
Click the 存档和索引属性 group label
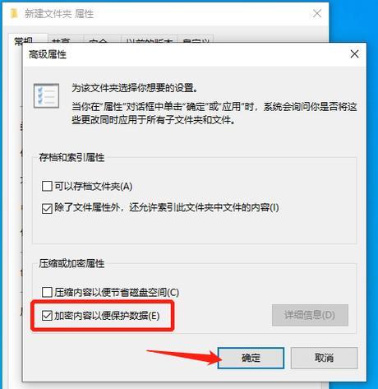pyautogui.click(x=71, y=157)
